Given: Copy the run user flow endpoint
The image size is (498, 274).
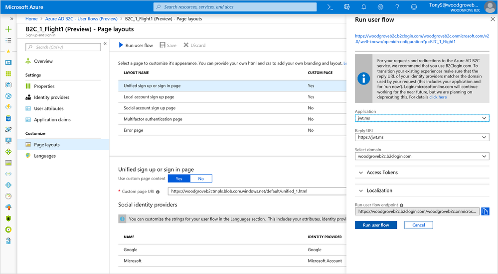Looking at the screenshot, I should pos(485,211).
